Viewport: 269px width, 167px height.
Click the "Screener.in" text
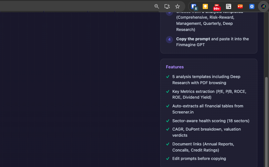183,112
